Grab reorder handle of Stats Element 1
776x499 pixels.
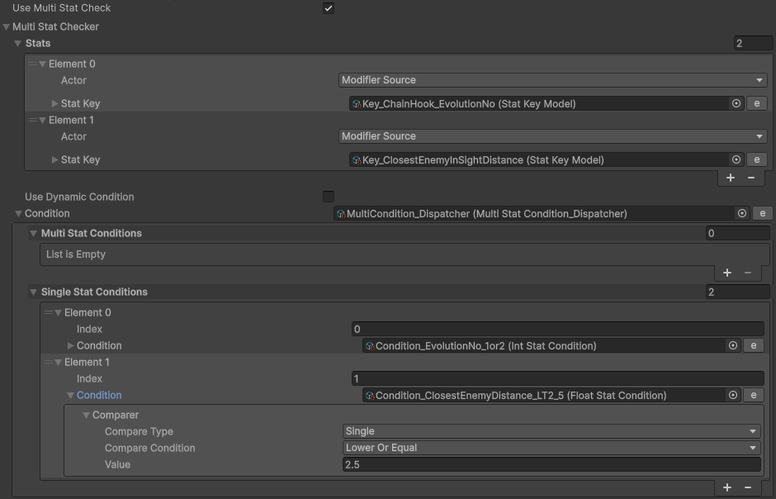pos(33,120)
